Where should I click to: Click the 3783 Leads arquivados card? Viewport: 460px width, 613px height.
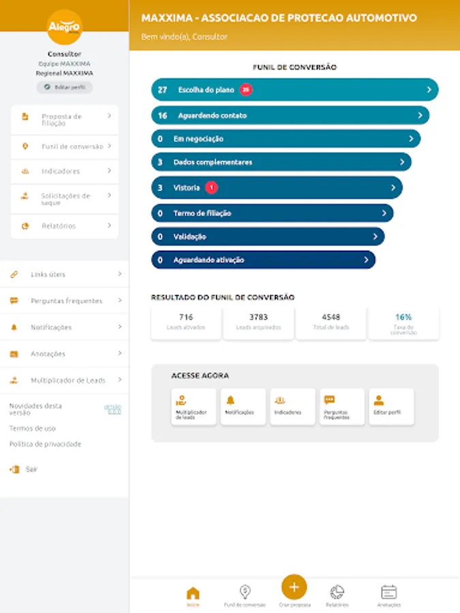tap(258, 323)
